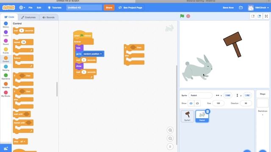Click the show block in script
The height and width of the screenshot is (152, 271).
point(79,66)
